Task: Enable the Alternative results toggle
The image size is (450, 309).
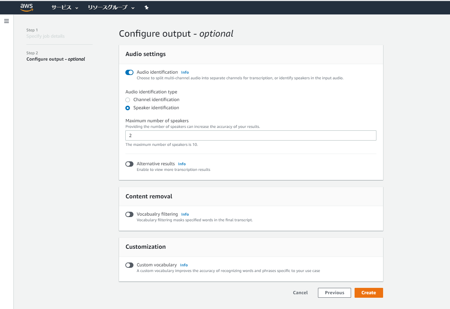Action: [x=129, y=164]
